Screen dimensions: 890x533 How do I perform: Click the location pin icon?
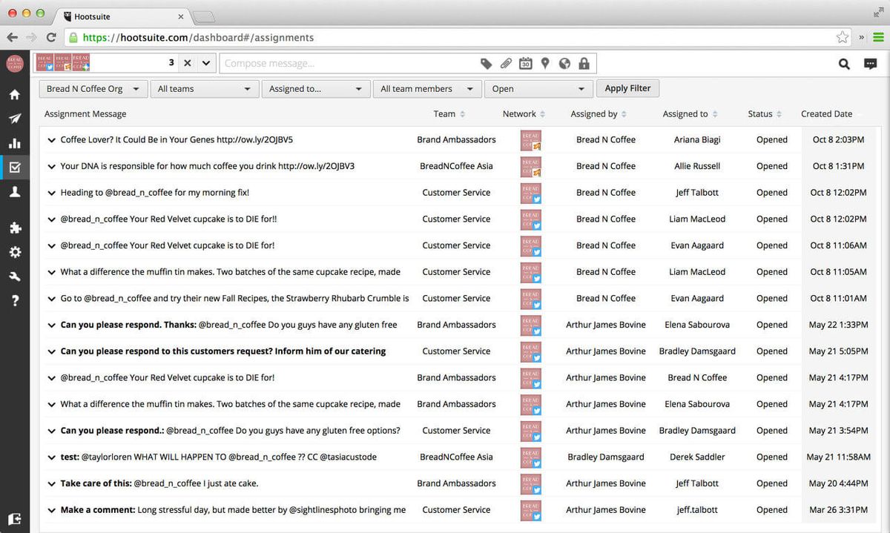point(545,64)
